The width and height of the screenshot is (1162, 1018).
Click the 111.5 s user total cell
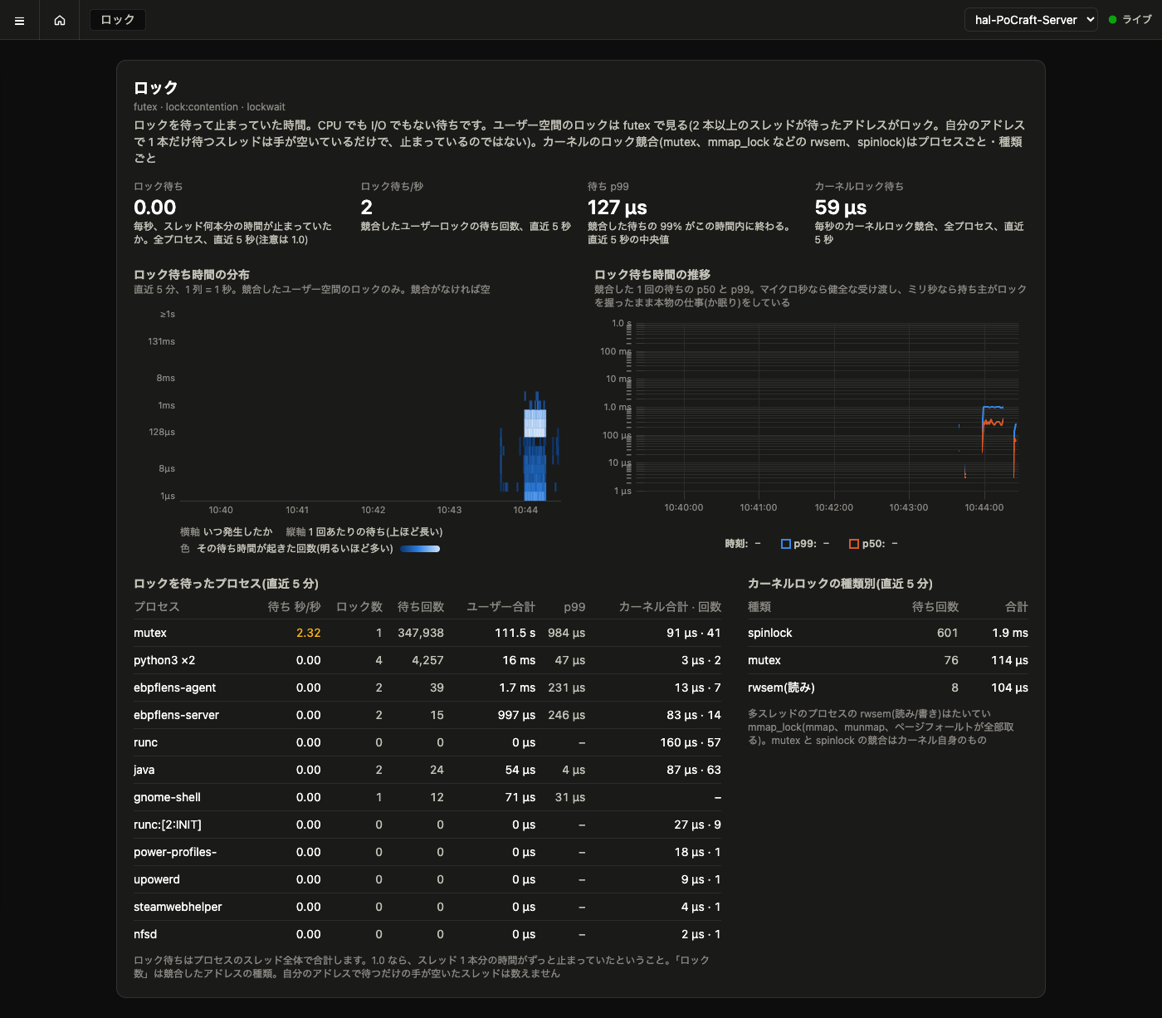tap(515, 633)
